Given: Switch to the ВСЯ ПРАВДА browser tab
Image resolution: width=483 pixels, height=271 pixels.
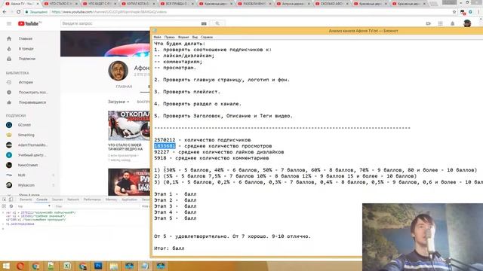Looking at the screenshot, I should pyautogui.click(x=176, y=4).
